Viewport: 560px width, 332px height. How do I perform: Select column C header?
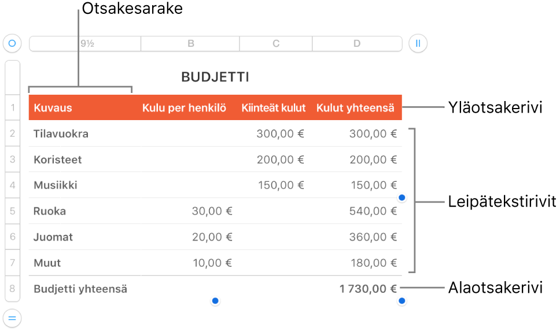click(x=276, y=44)
